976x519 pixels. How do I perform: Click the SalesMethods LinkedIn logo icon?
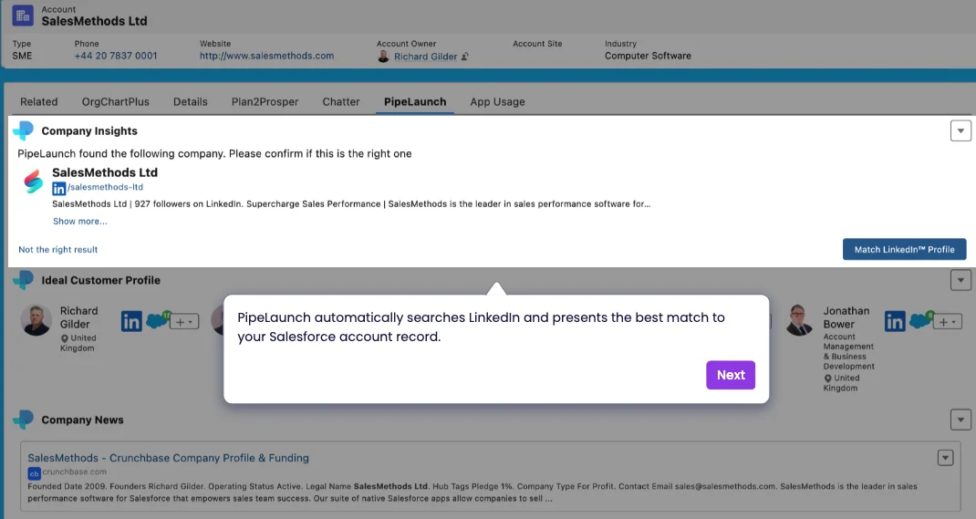(59, 188)
